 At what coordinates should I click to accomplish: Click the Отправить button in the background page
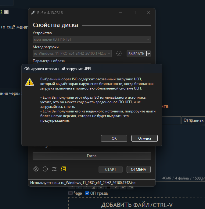click(193, 120)
